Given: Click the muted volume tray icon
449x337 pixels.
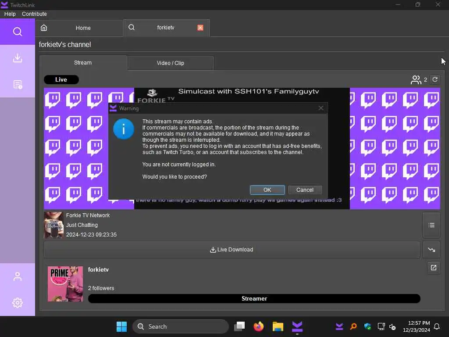Looking at the screenshot, I should pos(392,326).
